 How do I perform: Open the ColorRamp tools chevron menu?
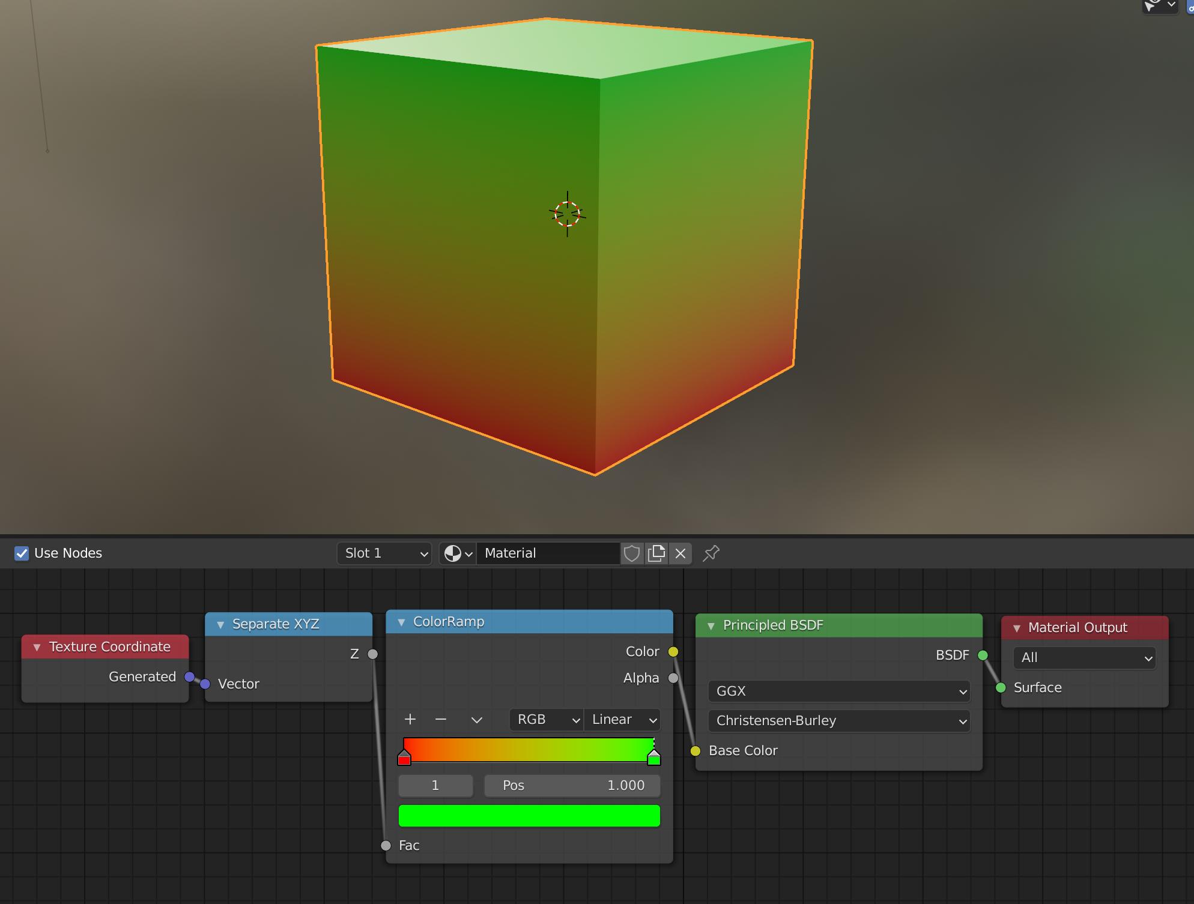[x=476, y=719]
